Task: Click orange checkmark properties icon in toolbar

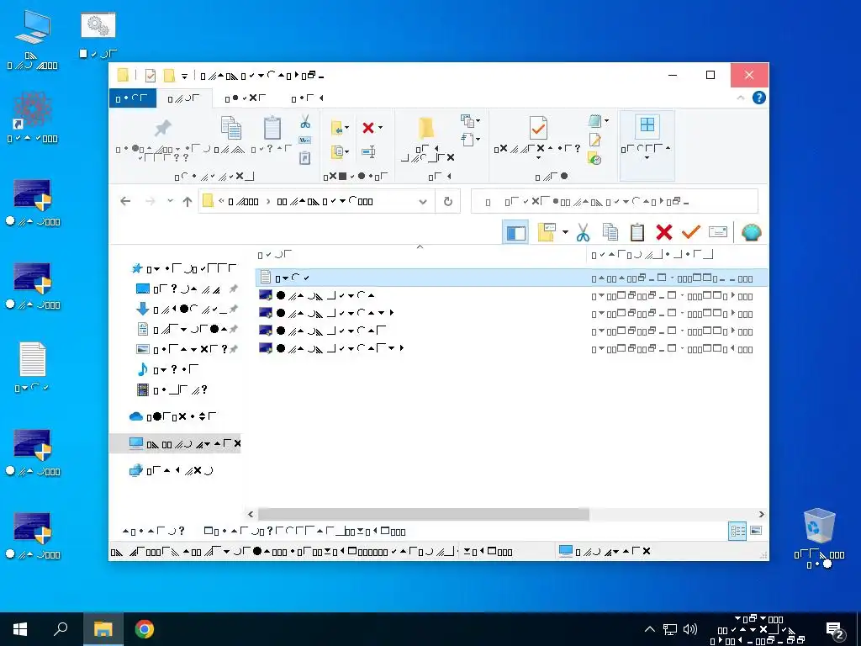Action: pos(691,232)
